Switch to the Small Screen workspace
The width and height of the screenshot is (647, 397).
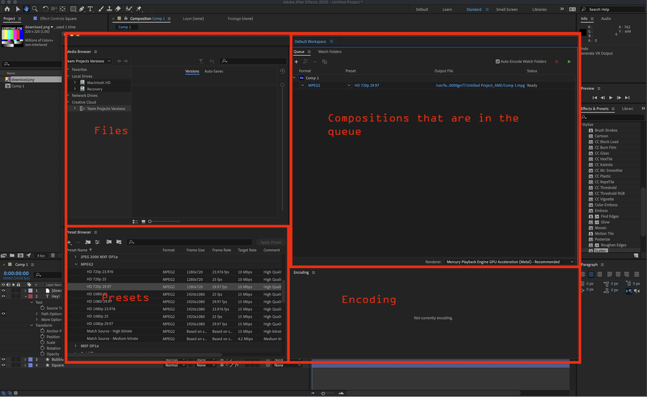[507, 10]
